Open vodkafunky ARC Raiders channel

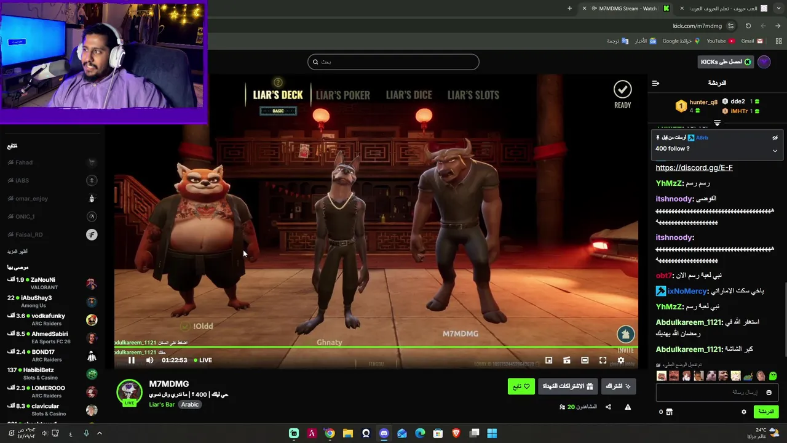(52, 319)
